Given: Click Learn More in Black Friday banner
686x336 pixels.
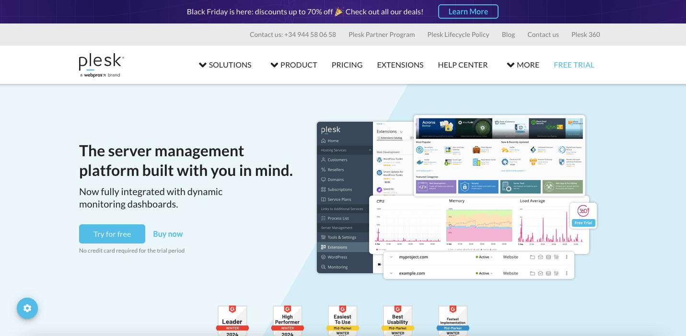Looking at the screenshot, I should tap(468, 12).
